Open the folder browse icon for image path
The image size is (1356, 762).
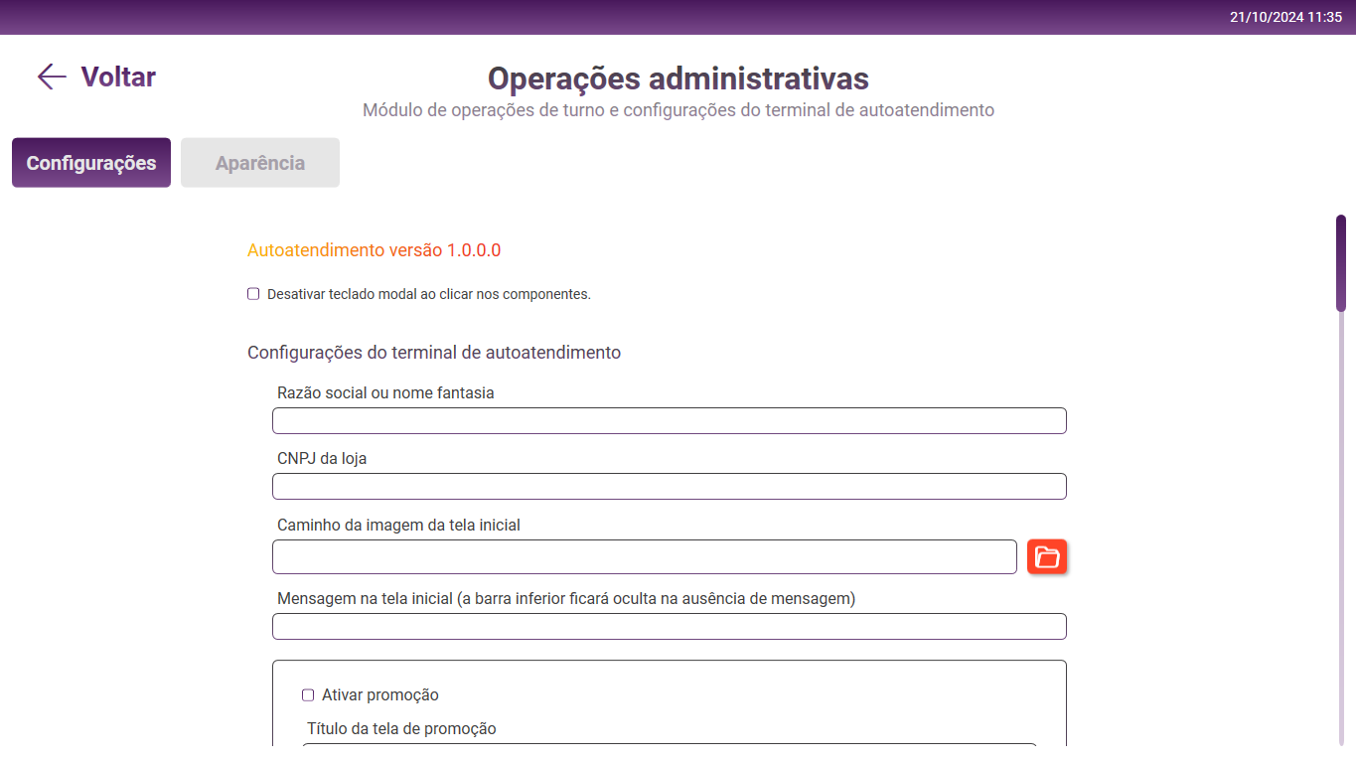point(1047,557)
